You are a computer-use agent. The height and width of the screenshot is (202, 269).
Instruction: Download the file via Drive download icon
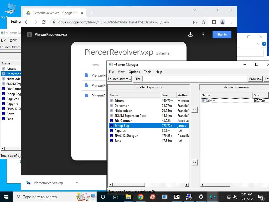(x=190, y=34)
